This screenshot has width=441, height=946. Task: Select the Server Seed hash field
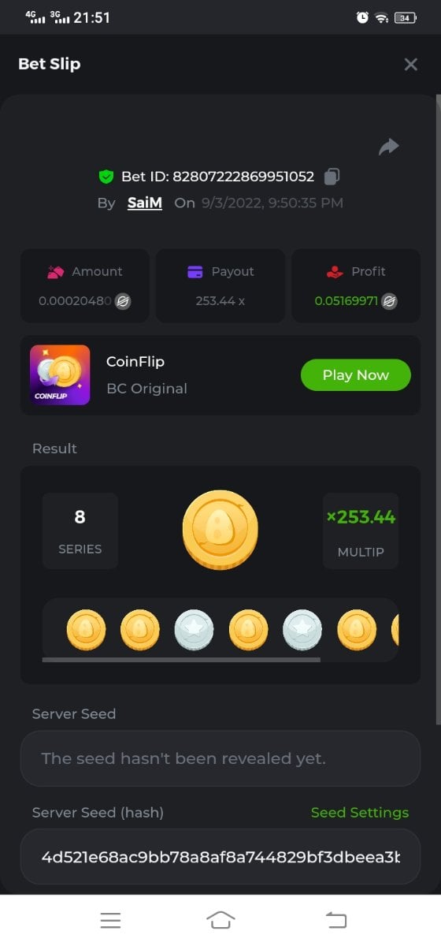coord(220,856)
